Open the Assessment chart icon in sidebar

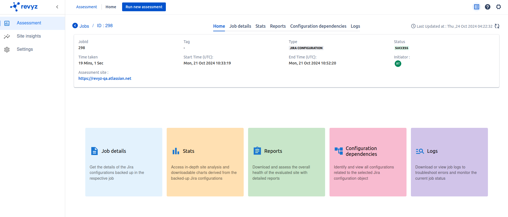click(7, 23)
